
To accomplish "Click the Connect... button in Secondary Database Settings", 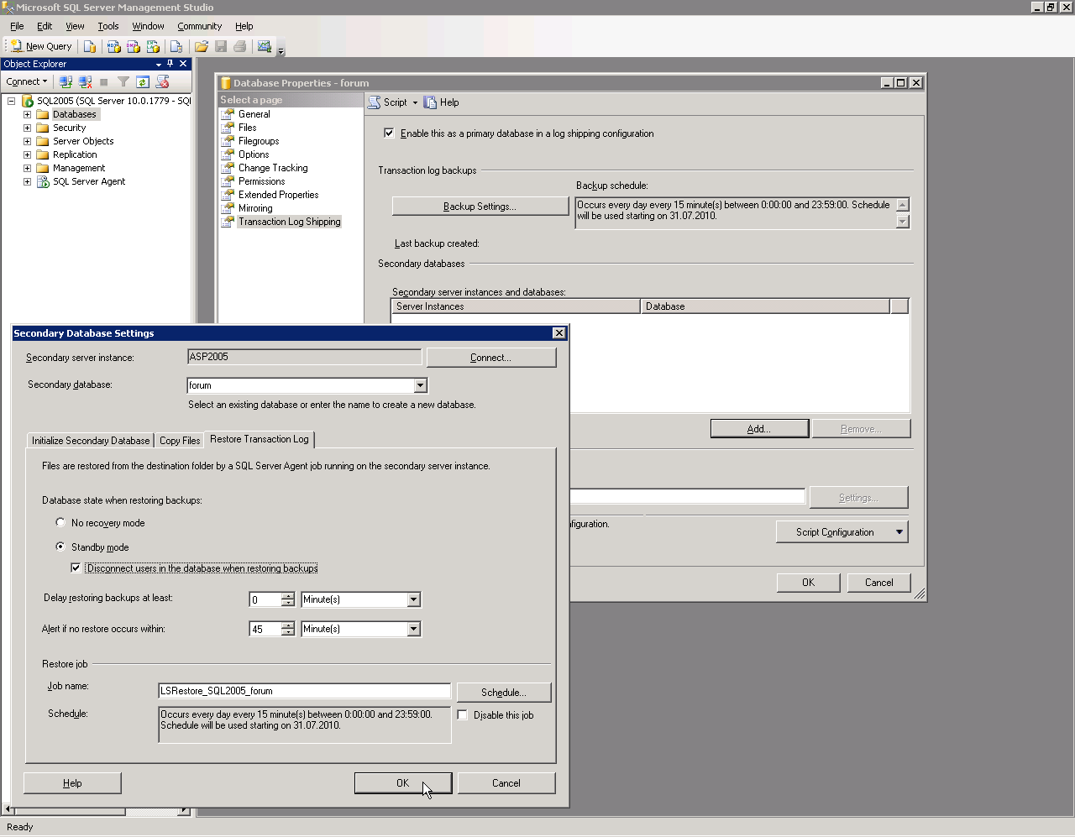I will pyautogui.click(x=491, y=358).
